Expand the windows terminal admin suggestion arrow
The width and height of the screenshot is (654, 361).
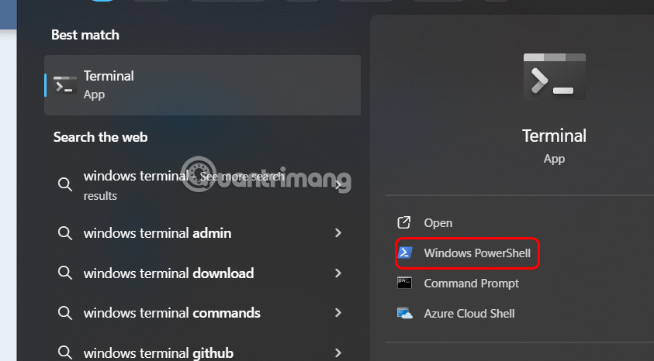[x=337, y=233]
